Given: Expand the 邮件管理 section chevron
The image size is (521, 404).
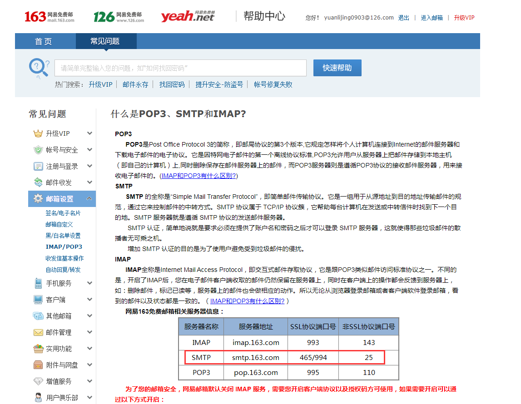Looking at the screenshot, I should click(x=89, y=332).
